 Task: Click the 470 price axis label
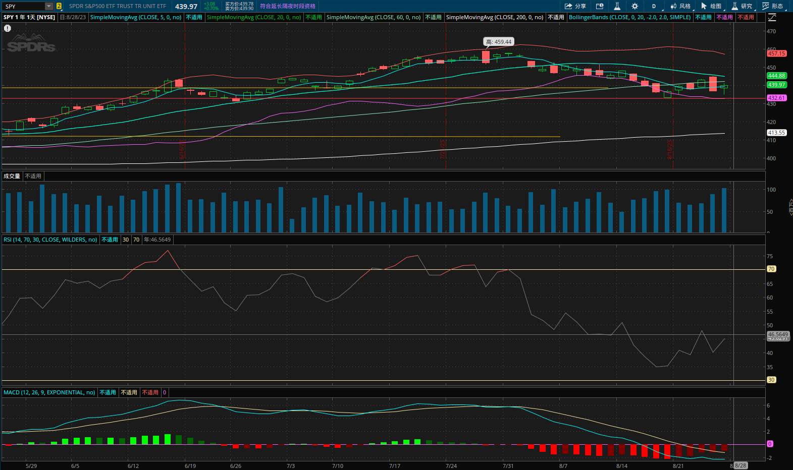click(x=771, y=31)
